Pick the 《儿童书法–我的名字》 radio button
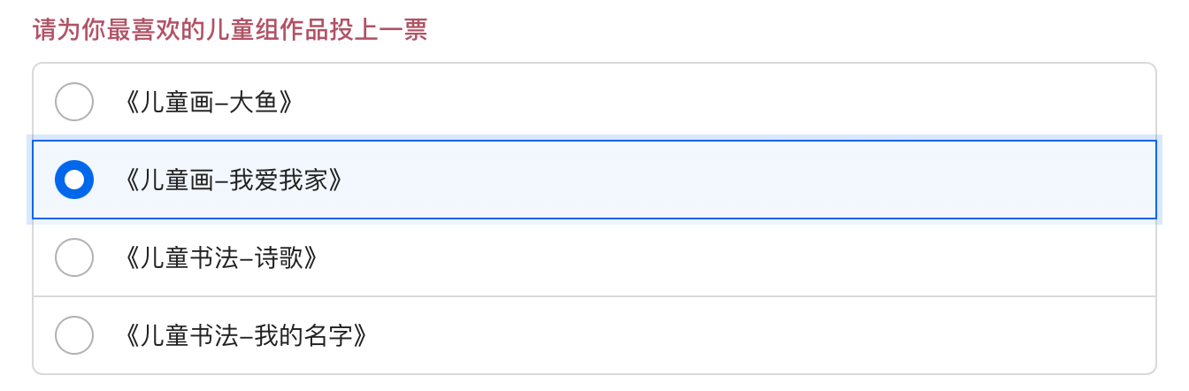Viewport: 1189px width, 391px height. pyautogui.click(x=74, y=335)
